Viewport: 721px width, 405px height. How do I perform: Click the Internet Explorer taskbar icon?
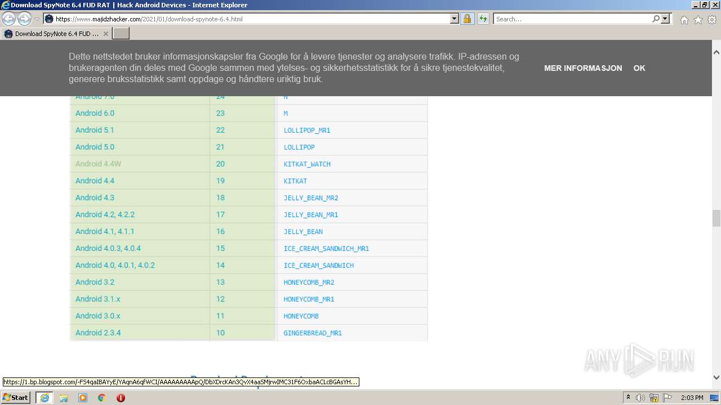pos(44,398)
